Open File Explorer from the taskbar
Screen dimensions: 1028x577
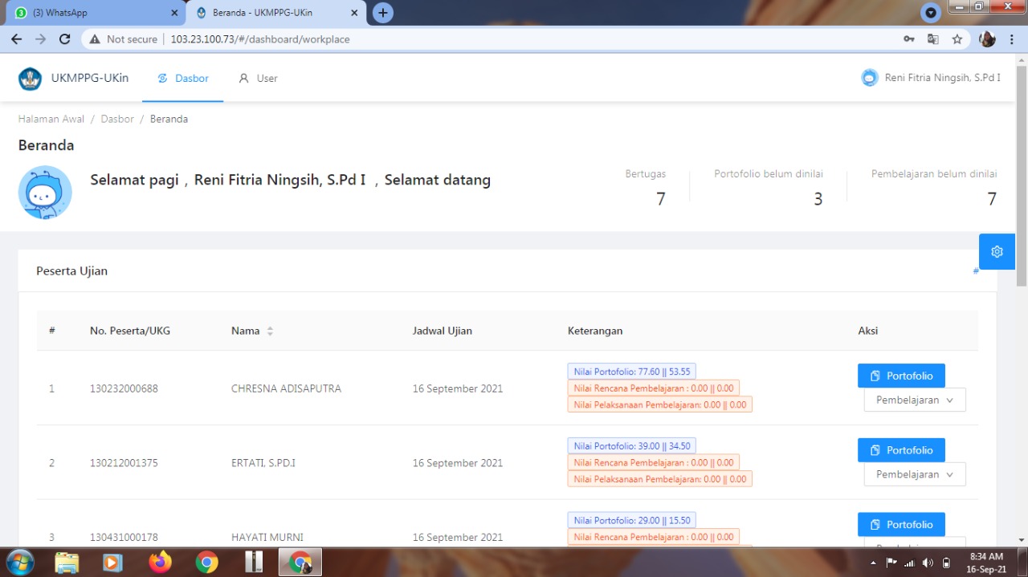click(x=67, y=563)
